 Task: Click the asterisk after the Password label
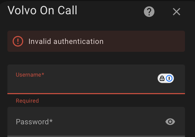51,121
